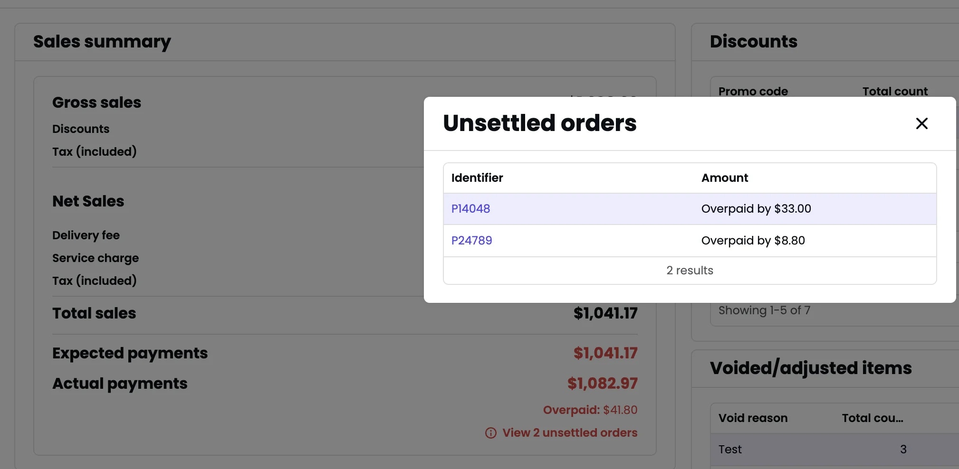Open order P24789 details
The height and width of the screenshot is (469, 959).
coord(471,240)
